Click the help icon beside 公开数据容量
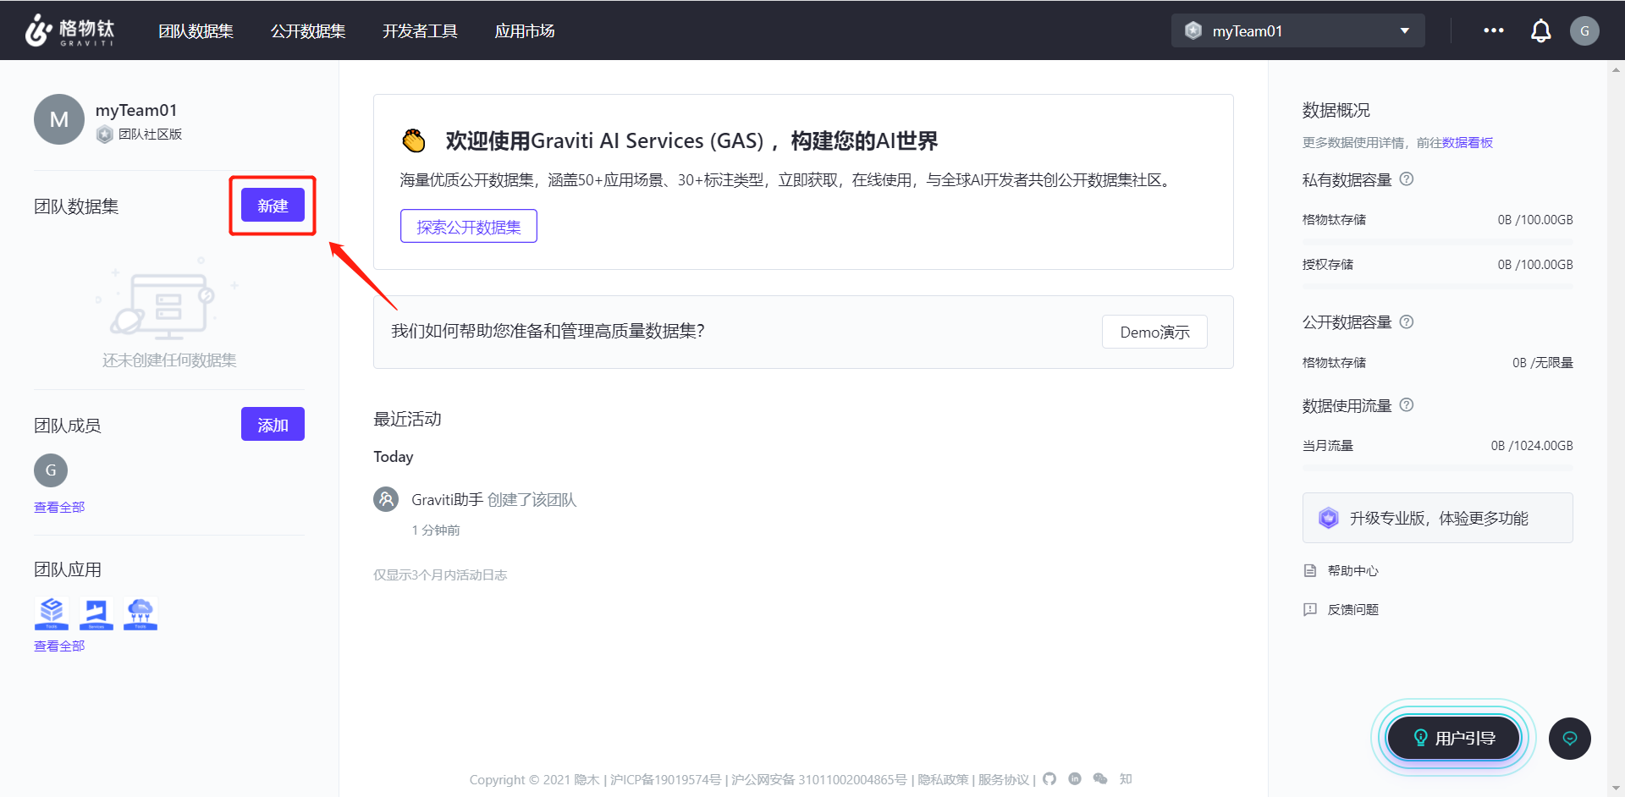Image resolution: width=1625 pixels, height=797 pixels. coord(1407,322)
